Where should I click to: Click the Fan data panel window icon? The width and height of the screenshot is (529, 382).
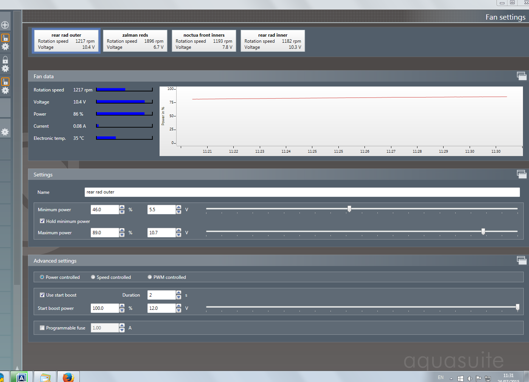tap(521, 76)
